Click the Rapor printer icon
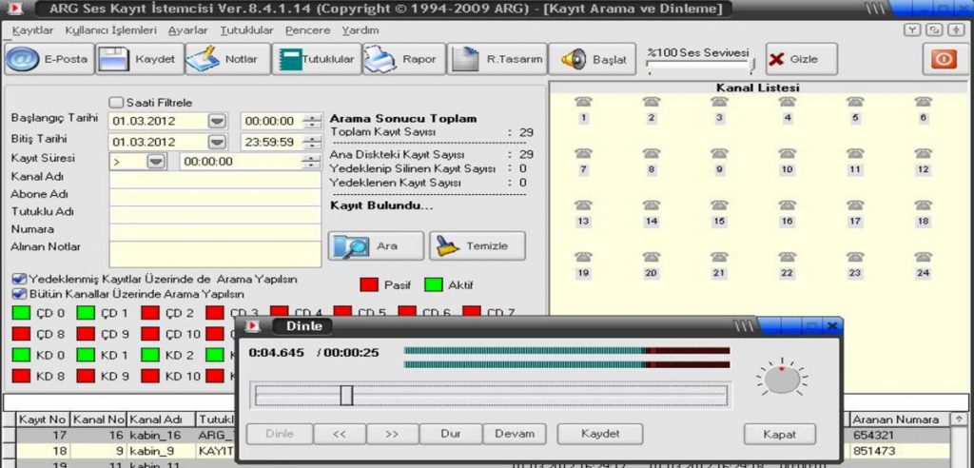974x468 pixels. [380, 59]
